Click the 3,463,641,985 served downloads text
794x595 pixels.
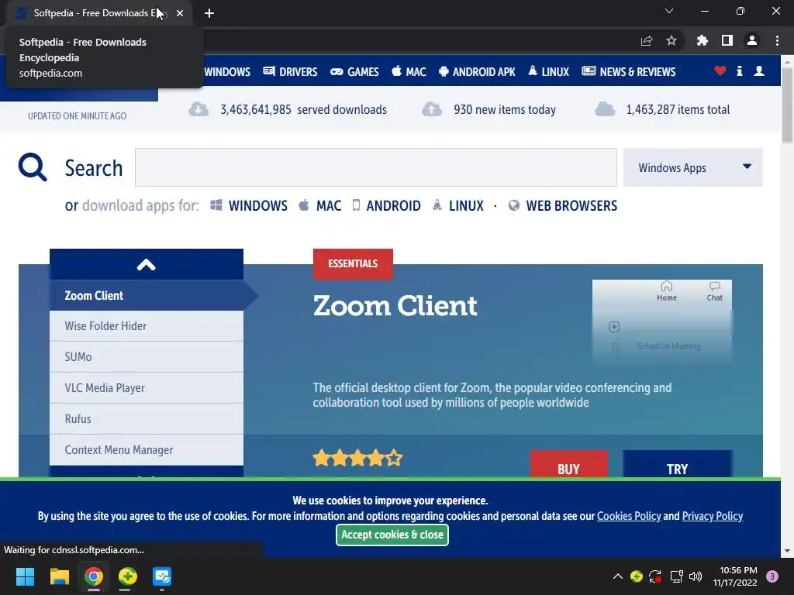coord(303,110)
